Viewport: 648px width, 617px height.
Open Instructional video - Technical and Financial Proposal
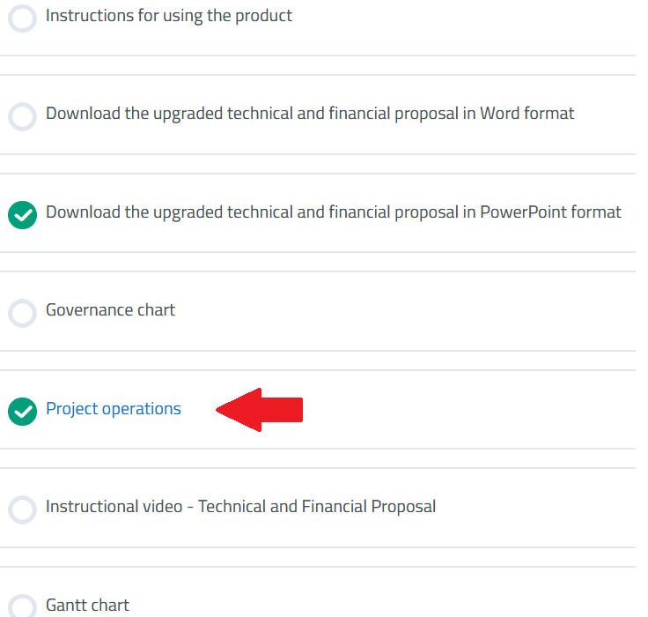240,507
